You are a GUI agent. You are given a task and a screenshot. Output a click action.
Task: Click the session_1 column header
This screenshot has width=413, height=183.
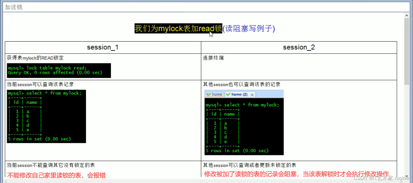click(102, 47)
